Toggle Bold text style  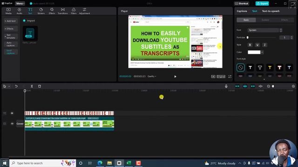point(250,45)
